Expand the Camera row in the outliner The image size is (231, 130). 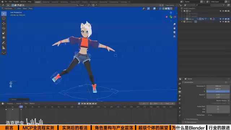pyautogui.click(x=182, y=22)
